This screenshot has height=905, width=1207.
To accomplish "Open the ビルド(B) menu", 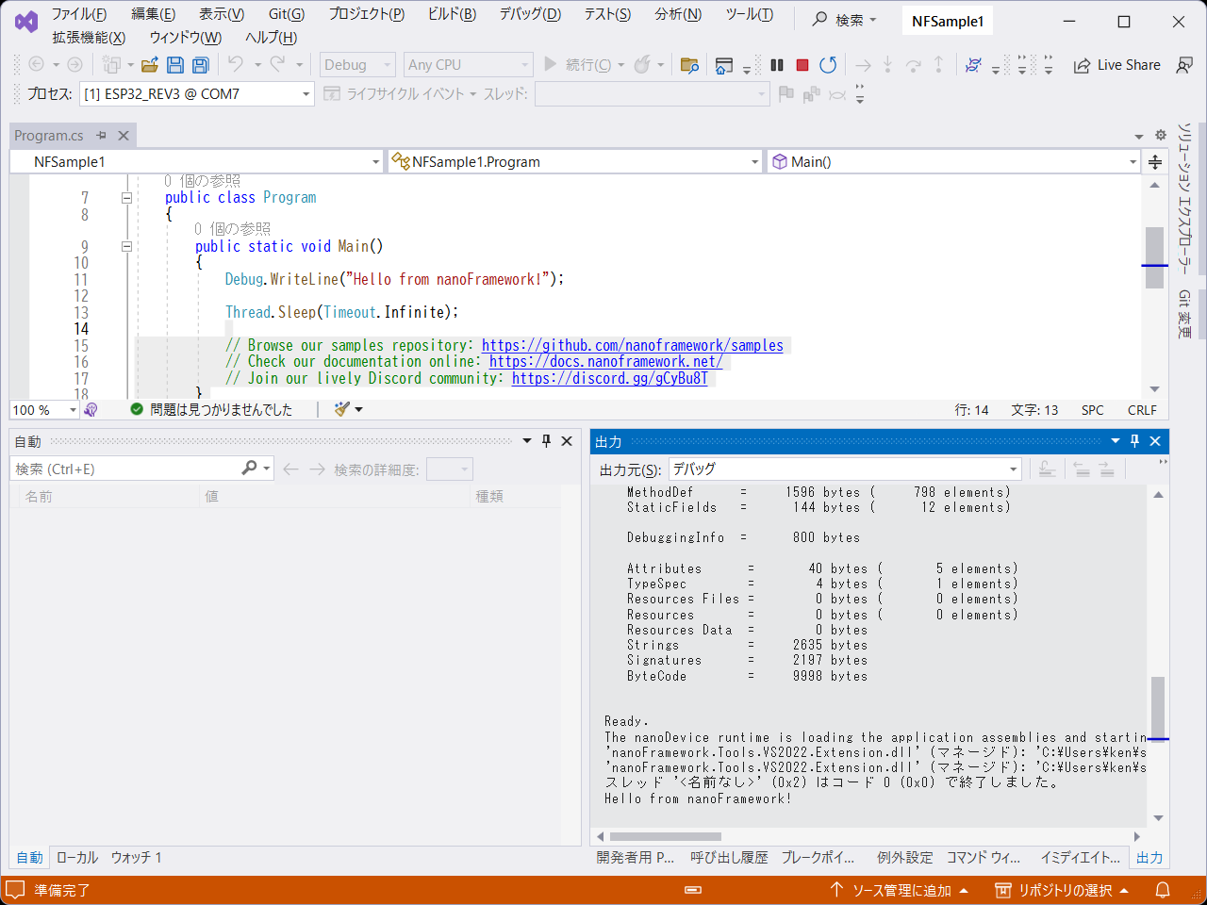I will (x=452, y=14).
